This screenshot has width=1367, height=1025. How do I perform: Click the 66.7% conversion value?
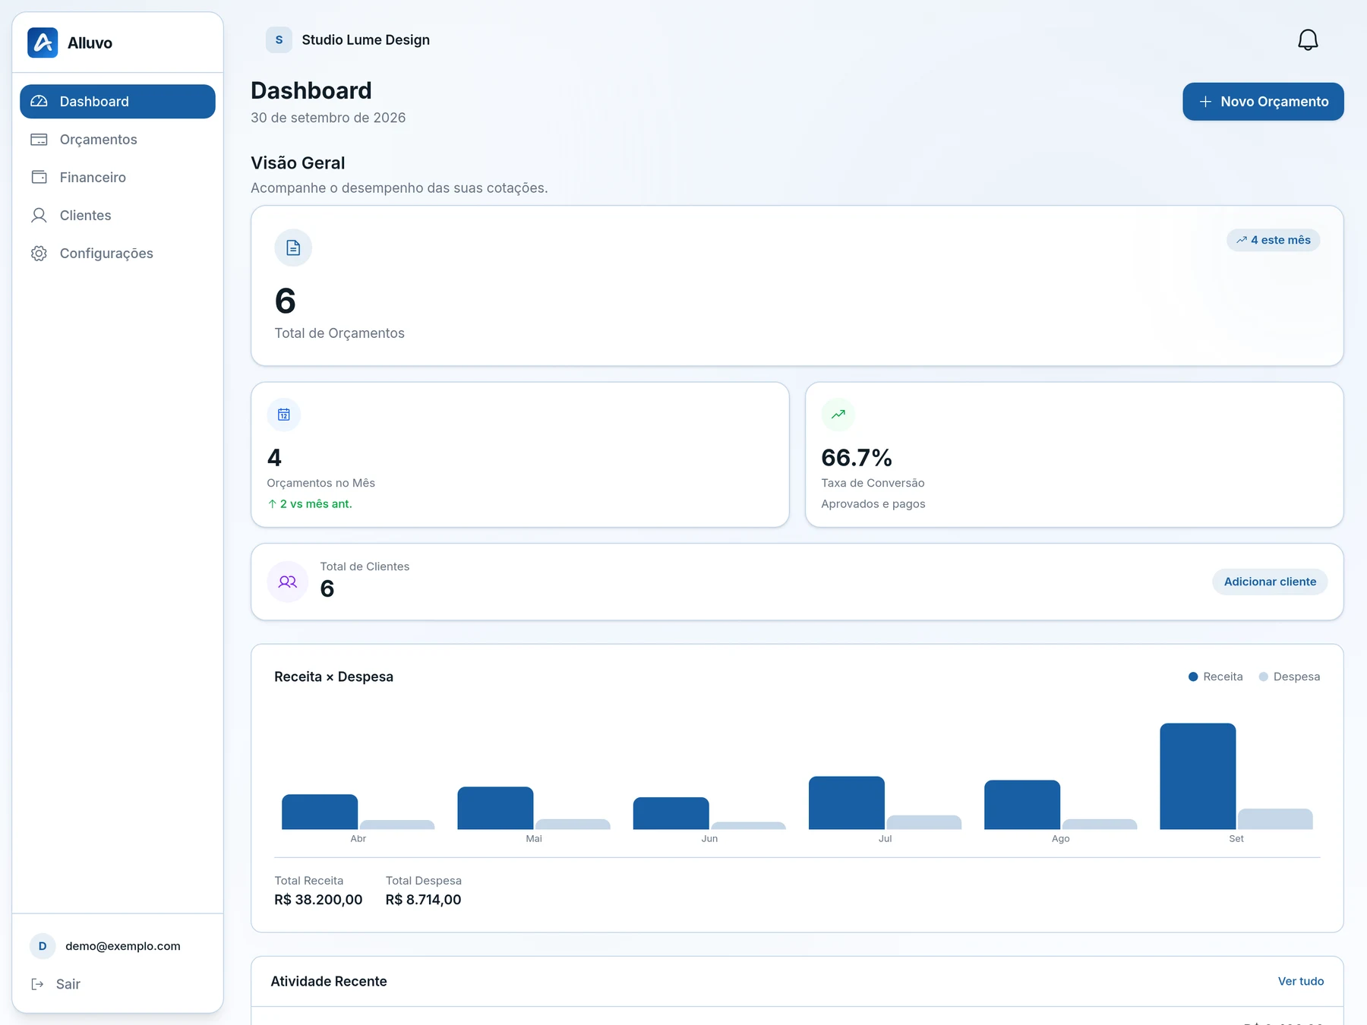857,458
